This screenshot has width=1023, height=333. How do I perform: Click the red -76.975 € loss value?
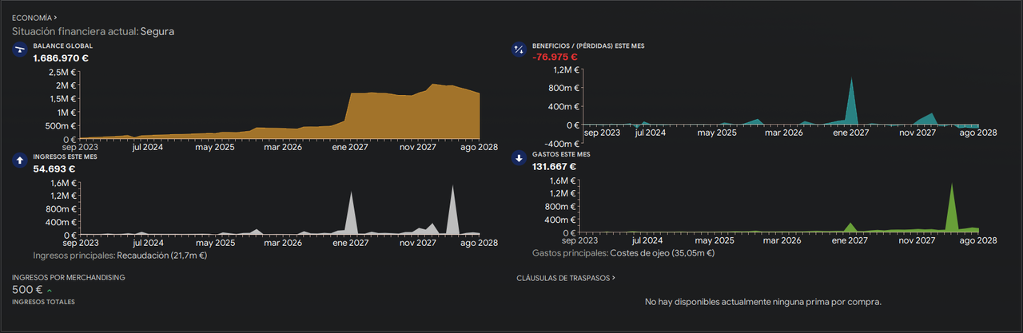(555, 57)
